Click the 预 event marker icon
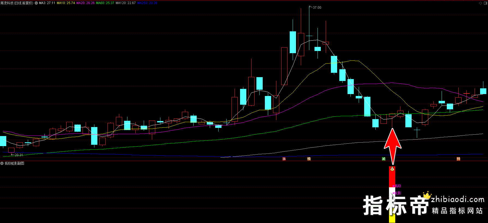This screenshot has height=223, width=488. (x=458, y=159)
